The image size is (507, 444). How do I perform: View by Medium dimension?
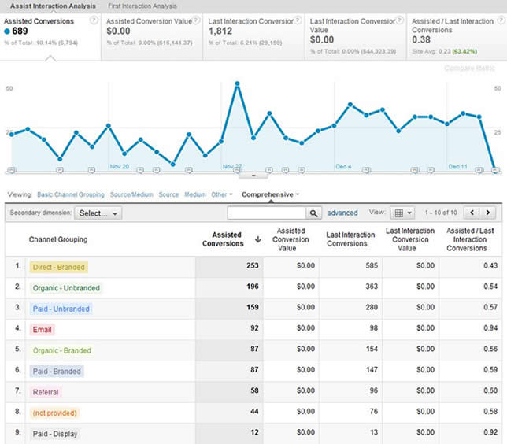(195, 194)
